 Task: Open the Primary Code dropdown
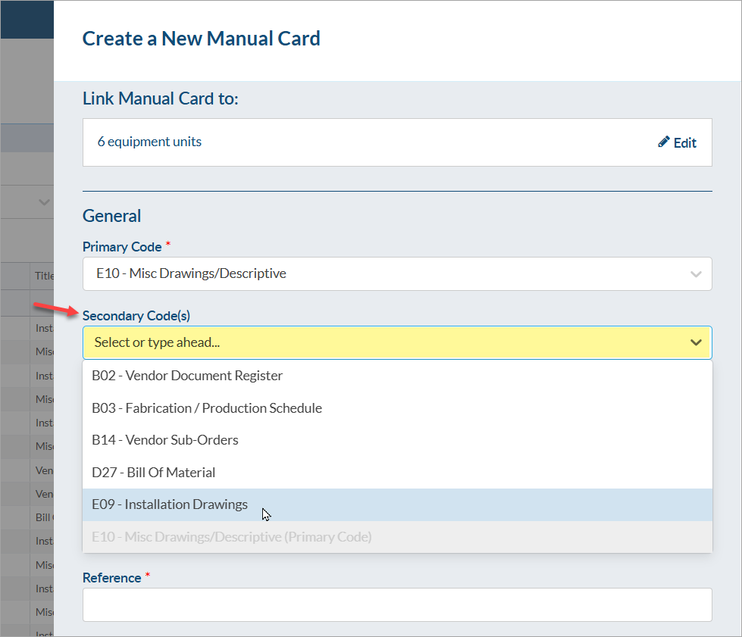click(x=397, y=273)
